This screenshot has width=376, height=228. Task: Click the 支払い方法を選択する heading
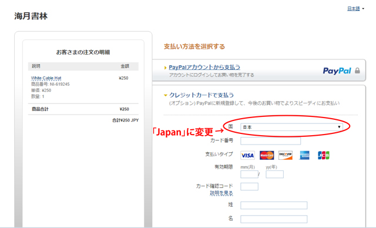coord(194,46)
